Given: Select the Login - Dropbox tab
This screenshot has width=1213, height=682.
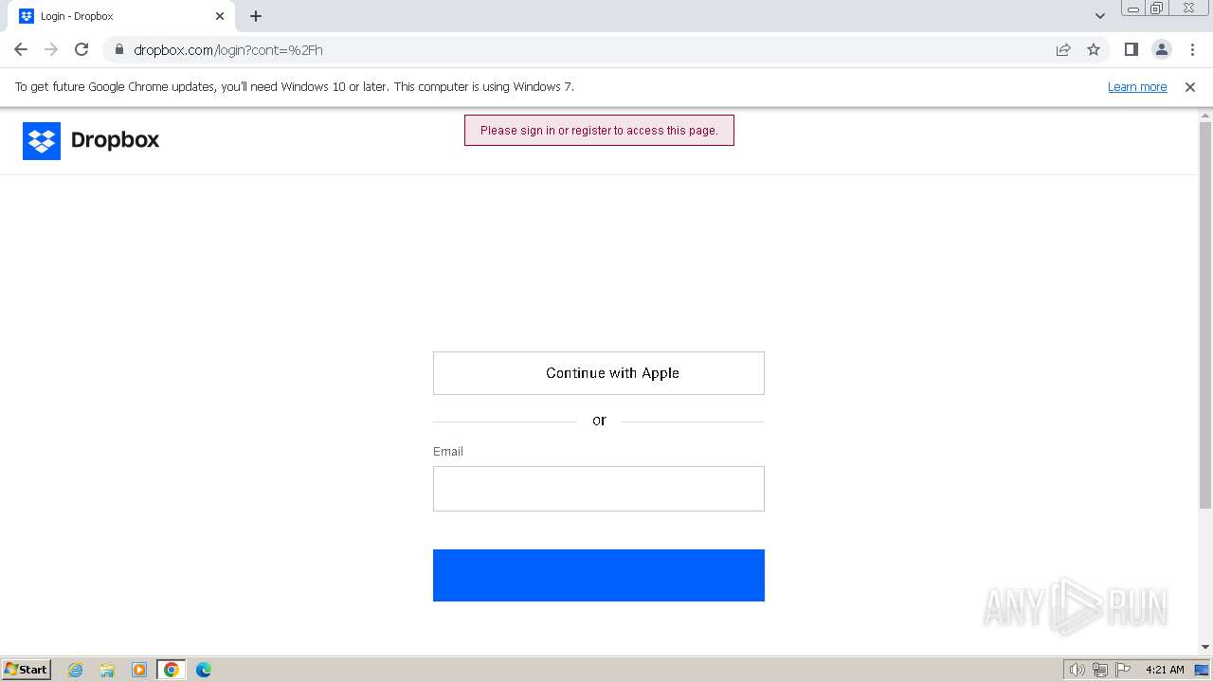Looking at the screenshot, I should click(121, 16).
